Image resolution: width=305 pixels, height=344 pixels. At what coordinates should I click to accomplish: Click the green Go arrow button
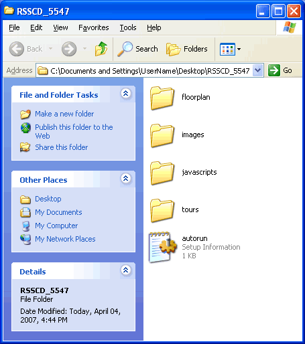pos(274,70)
